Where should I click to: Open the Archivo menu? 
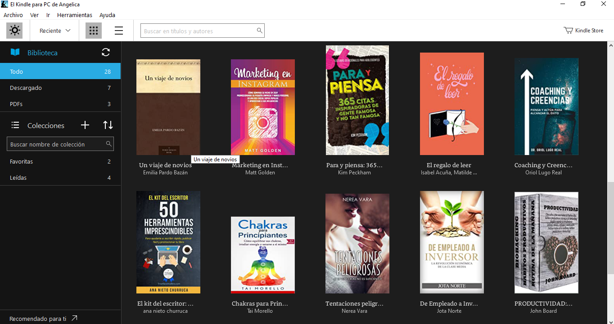tap(13, 15)
